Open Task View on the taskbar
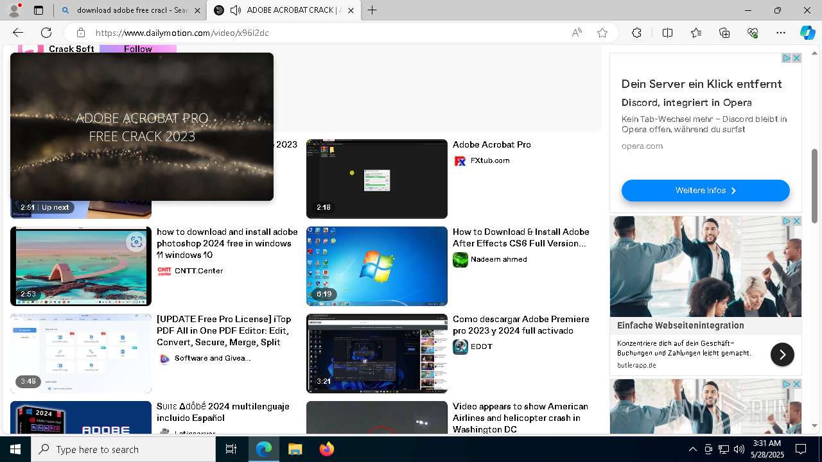 coord(232,449)
